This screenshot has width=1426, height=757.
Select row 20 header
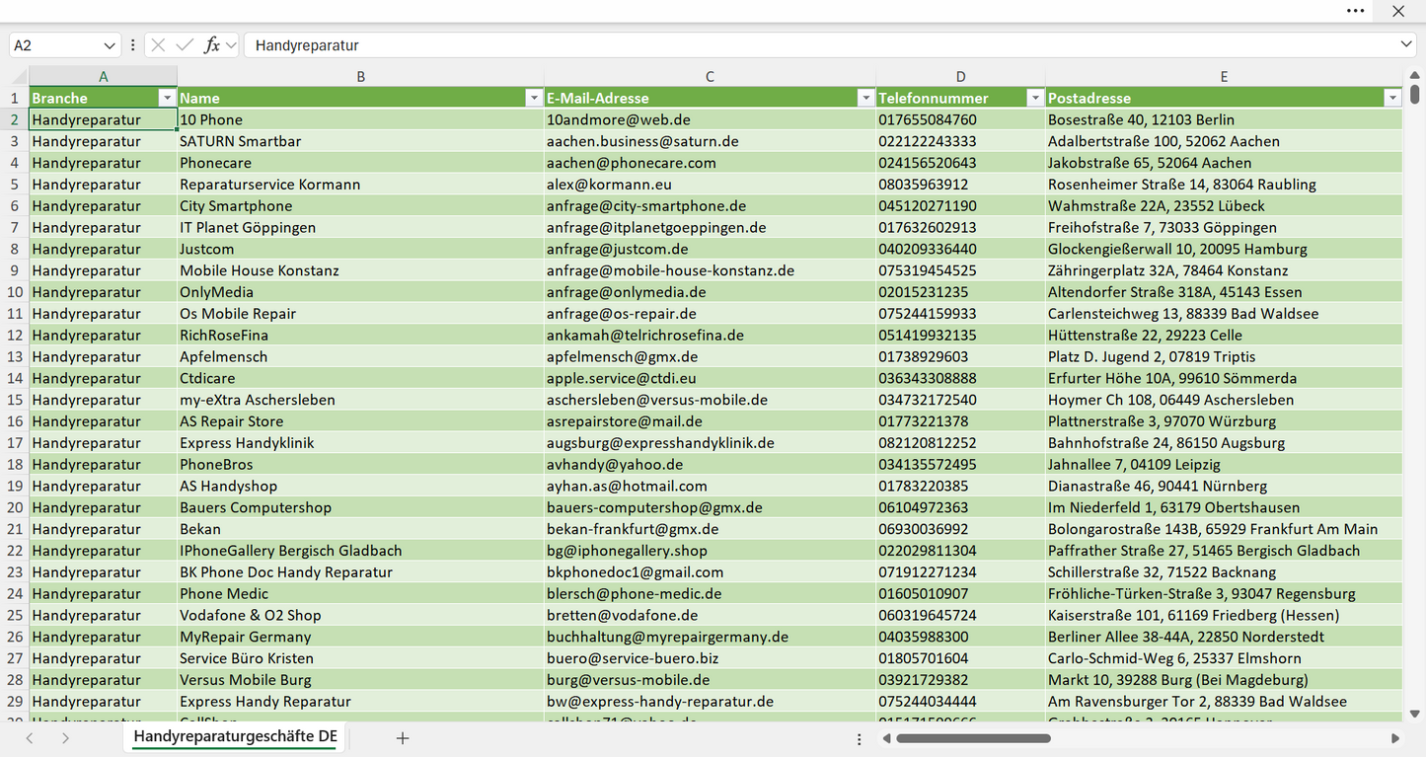click(x=15, y=507)
